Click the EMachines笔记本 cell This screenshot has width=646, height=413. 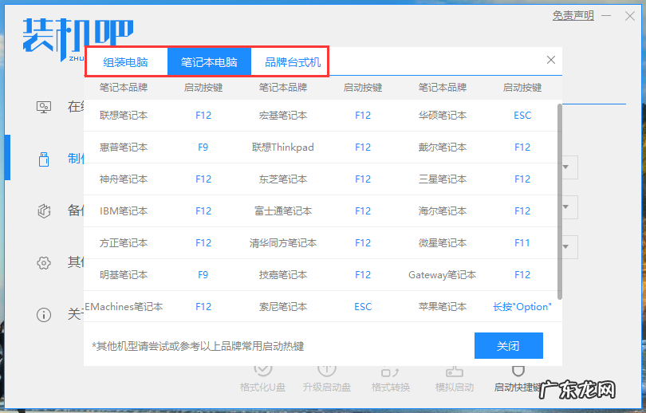coord(124,307)
